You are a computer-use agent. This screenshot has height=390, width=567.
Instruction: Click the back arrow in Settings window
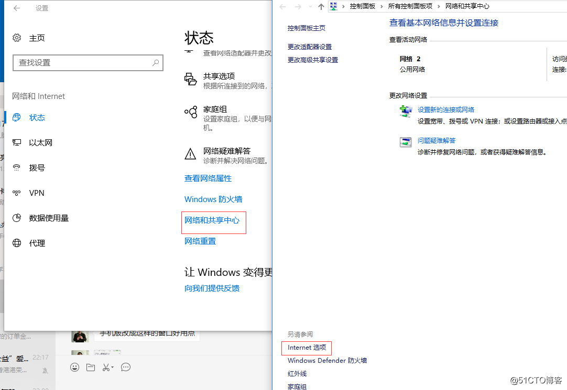point(17,8)
